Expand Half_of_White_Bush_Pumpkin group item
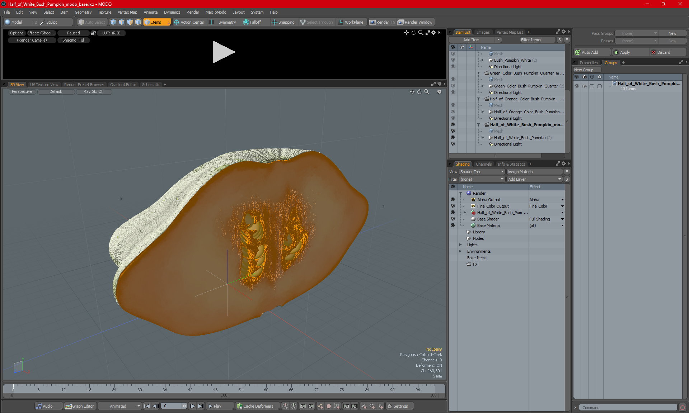The height and width of the screenshot is (413, 689). tap(483, 138)
